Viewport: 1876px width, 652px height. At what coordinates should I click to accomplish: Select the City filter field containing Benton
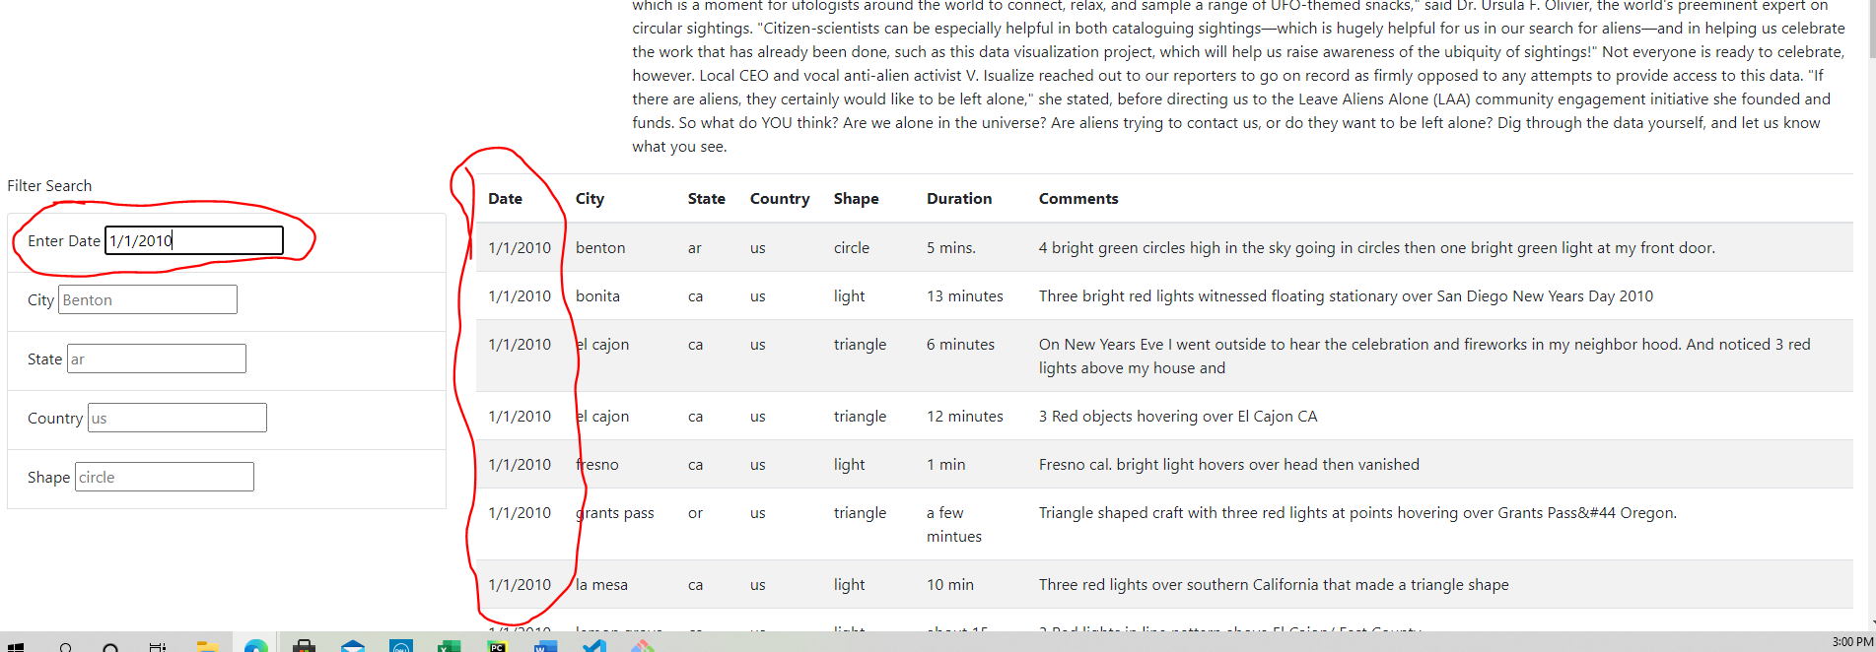pyautogui.click(x=147, y=299)
